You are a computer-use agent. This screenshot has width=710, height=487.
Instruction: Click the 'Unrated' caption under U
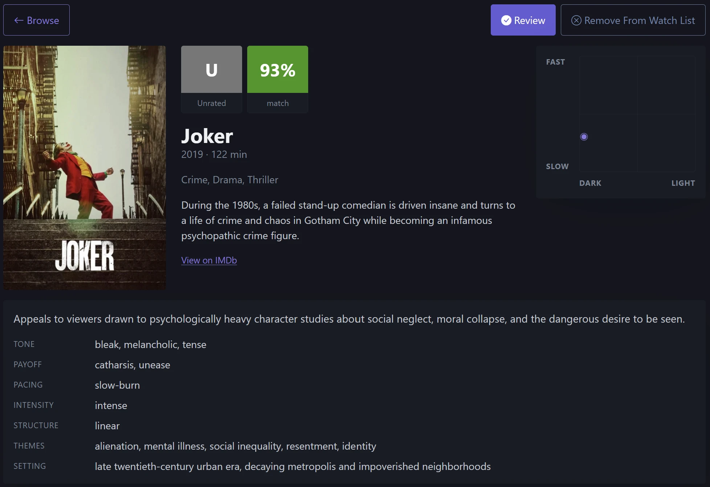click(x=212, y=103)
